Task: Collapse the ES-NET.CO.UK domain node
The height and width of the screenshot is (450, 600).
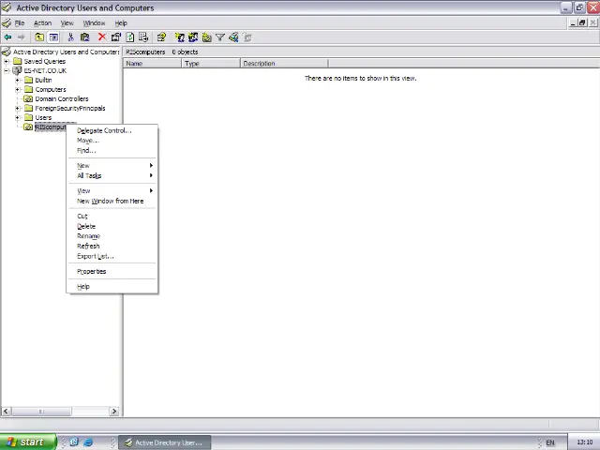Action: click(7, 71)
